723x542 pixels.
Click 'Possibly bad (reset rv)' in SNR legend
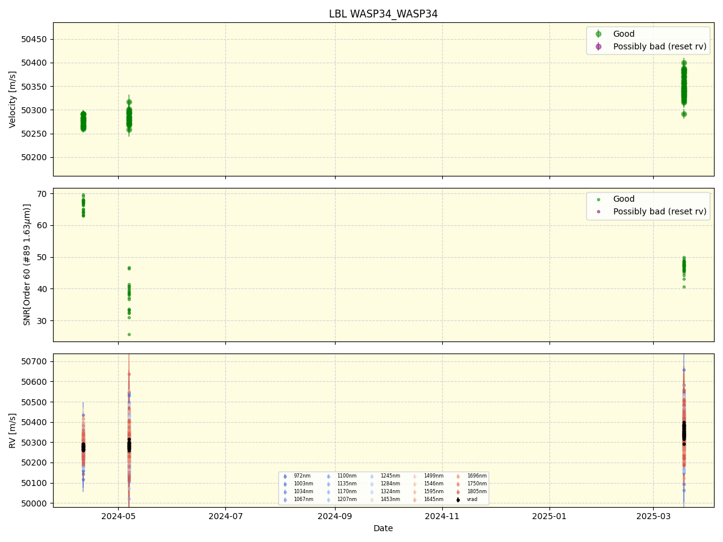click(x=660, y=211)
